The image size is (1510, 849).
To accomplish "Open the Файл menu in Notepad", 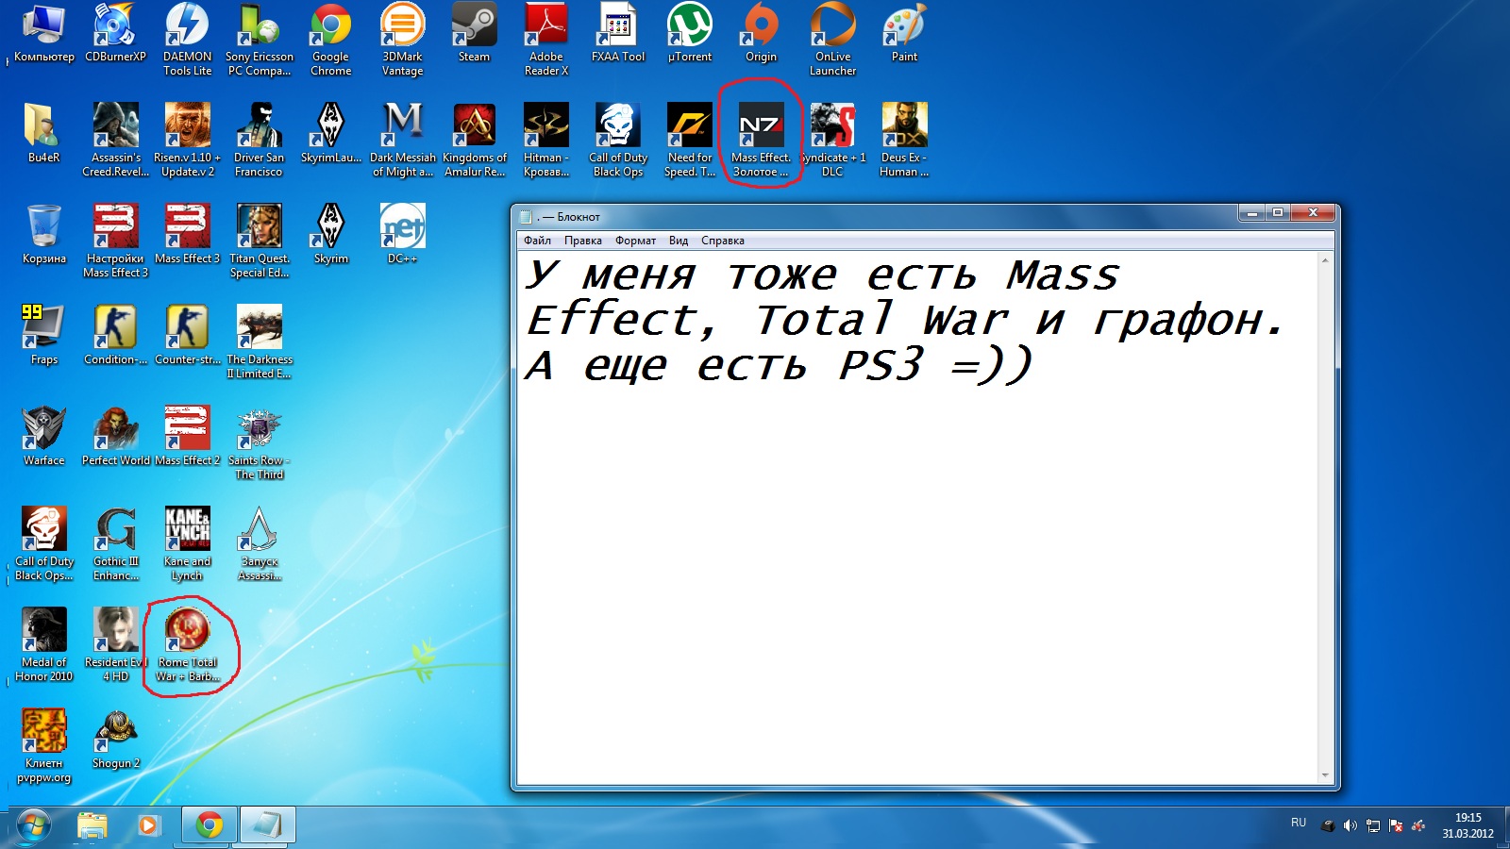I will tap(537, 241).
